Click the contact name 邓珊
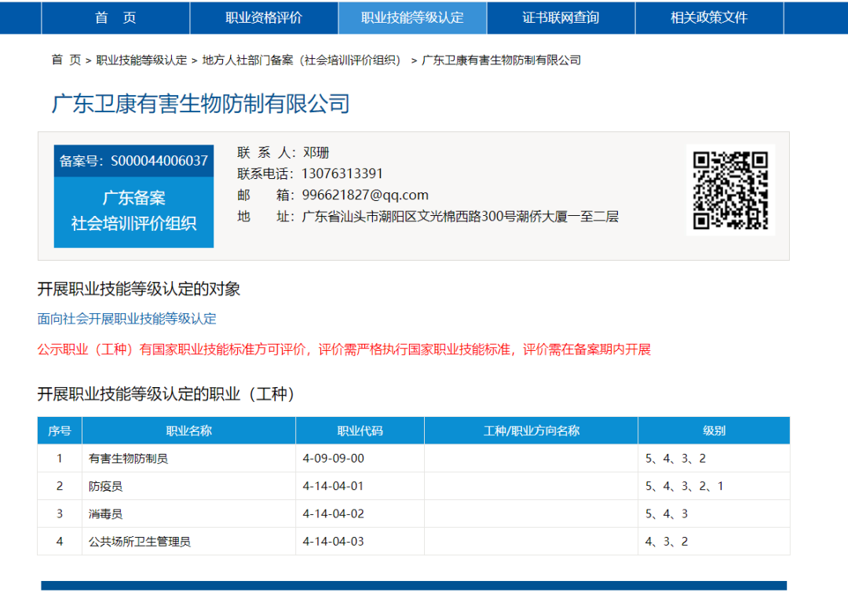The height and width of the screenshot is (603, 848). coord(316,152)
